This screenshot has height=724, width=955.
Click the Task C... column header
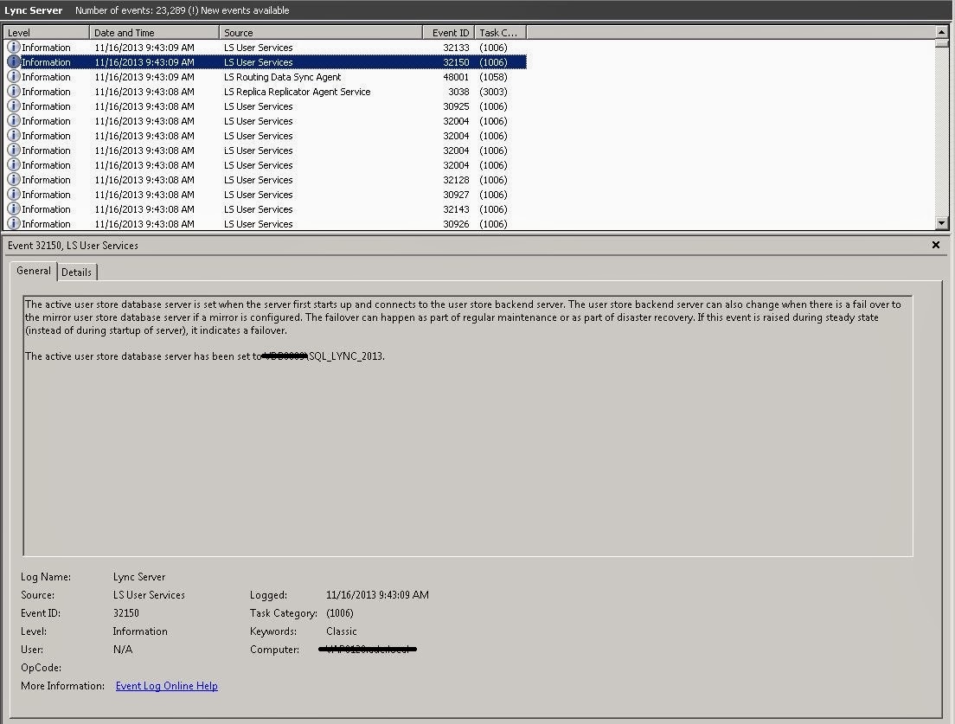point(500,32)
